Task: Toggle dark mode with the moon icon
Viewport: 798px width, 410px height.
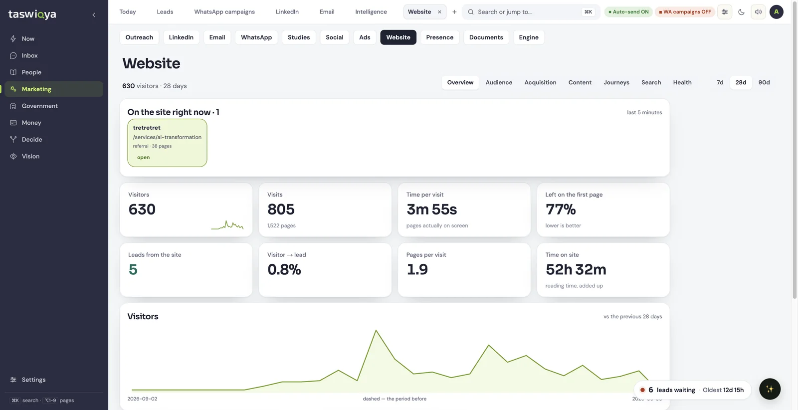Action: (x=741, y=12)
